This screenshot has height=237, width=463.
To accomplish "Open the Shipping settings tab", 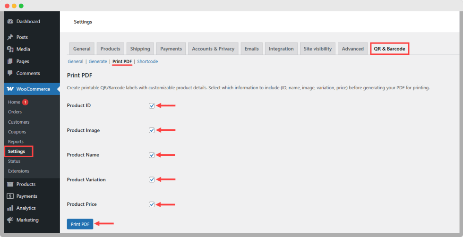I will (x=140, y=49).
